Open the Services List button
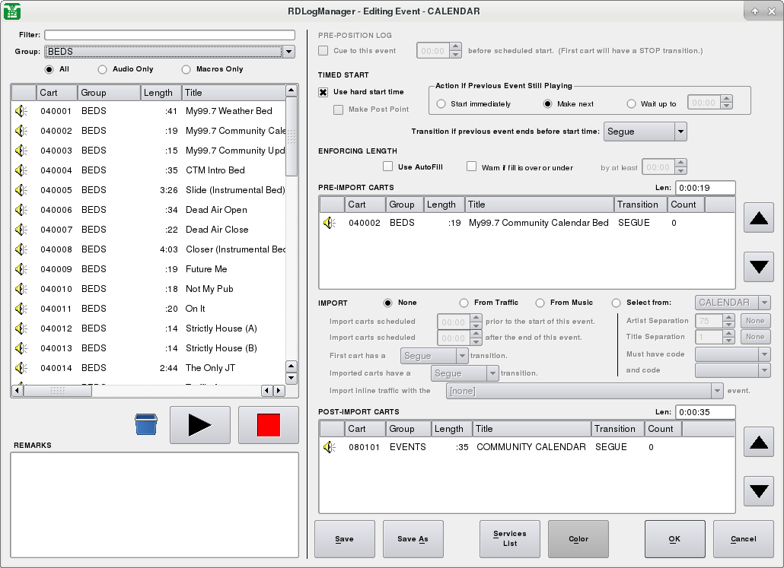 (510, 539)
